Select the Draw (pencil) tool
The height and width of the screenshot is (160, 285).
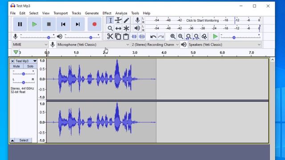point(126,20)
